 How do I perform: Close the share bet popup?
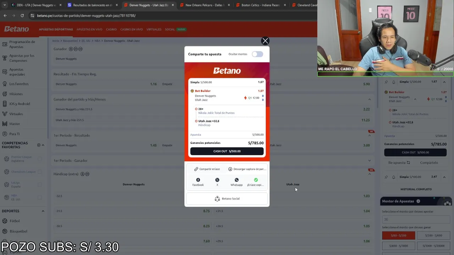point(265,41)
